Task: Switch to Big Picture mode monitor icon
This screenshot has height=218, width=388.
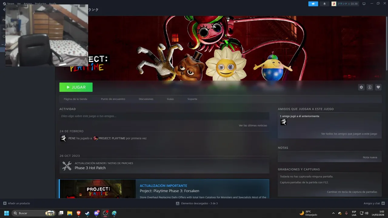Action: pyautogui.click(x=364, y=4)
